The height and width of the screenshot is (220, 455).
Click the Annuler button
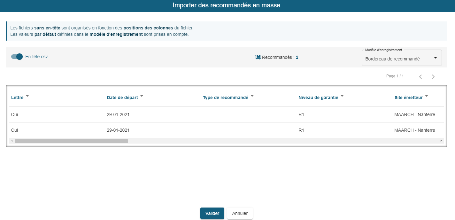(240, 213)
